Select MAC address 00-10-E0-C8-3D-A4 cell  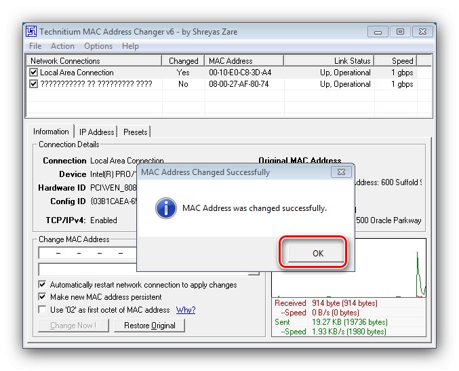click(x=240, y=73)
